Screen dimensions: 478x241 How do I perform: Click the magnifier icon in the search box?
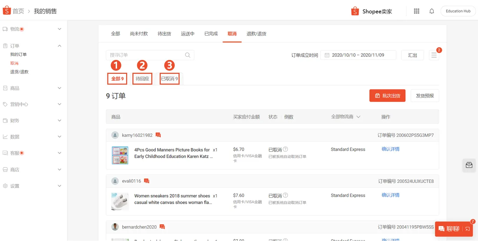tap(188, 55)
